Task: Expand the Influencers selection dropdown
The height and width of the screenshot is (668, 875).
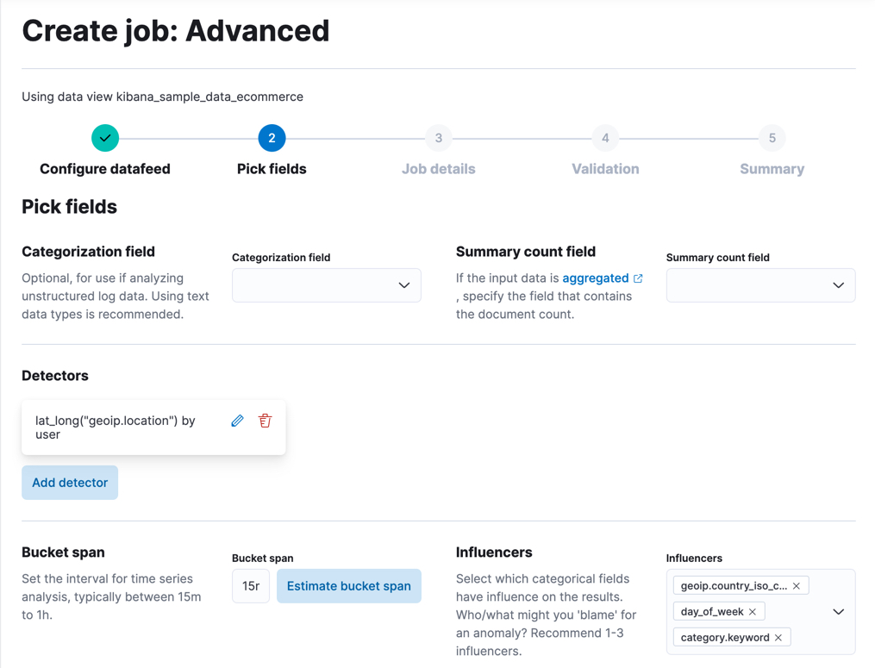Action: tap(837, 611)
